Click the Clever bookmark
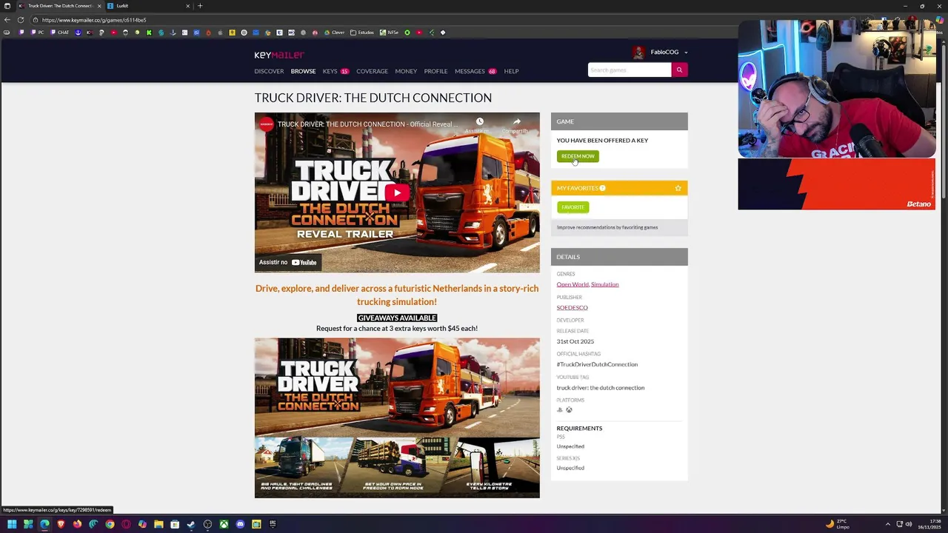948x533 pixels. pyautogui.click(x=334, y=33)
